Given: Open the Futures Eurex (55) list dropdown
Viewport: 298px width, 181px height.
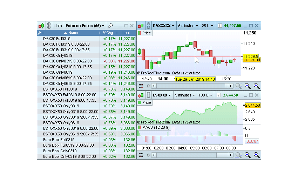Looking at the screenshot, I should (x=85, y=26).
